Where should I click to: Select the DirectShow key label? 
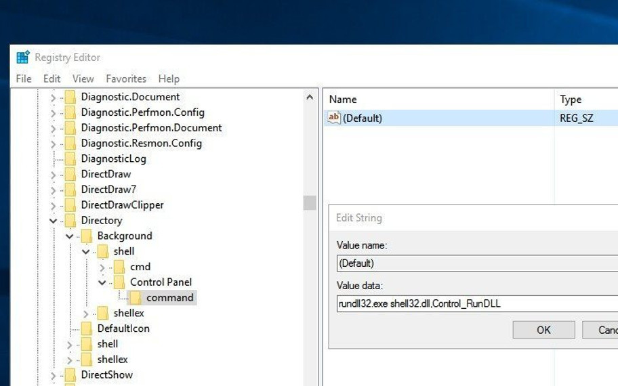(107, 375)
